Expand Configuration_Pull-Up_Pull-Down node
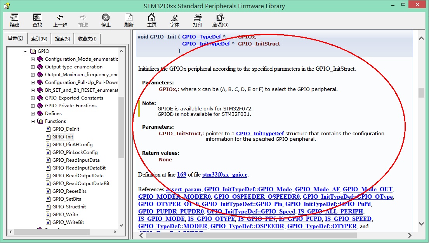429x243 pixels. click(x=33, y=82)
